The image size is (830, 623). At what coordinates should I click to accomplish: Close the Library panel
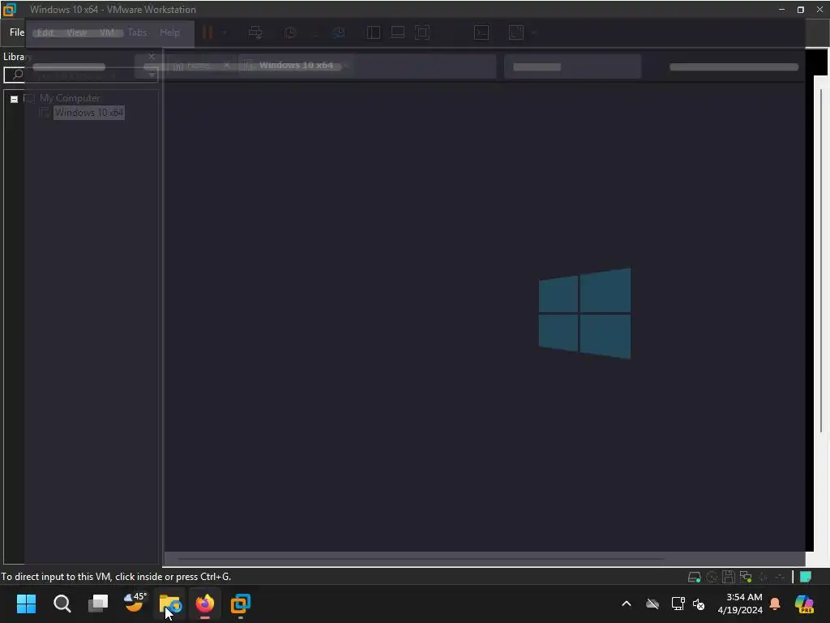click(x=152, y=56)
